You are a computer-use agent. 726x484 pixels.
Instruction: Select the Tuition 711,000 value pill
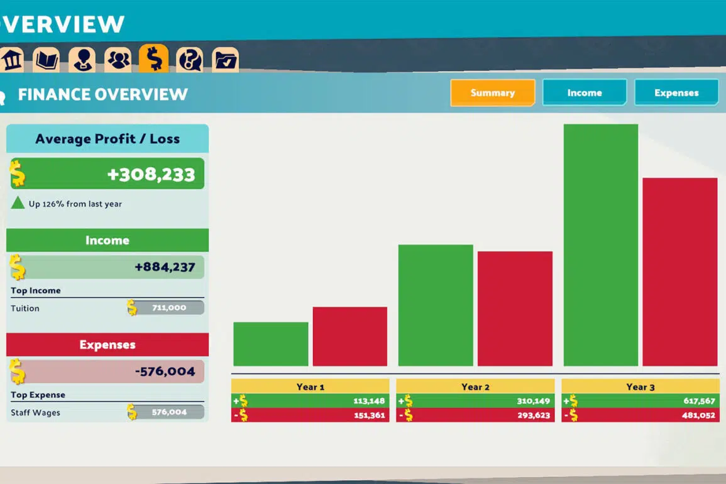point(168,308)
